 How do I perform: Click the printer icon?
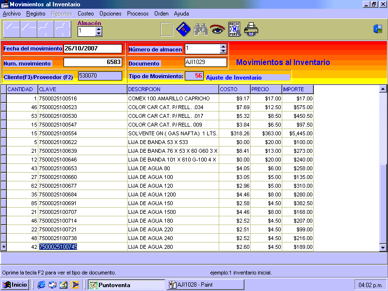coord(251,30)
